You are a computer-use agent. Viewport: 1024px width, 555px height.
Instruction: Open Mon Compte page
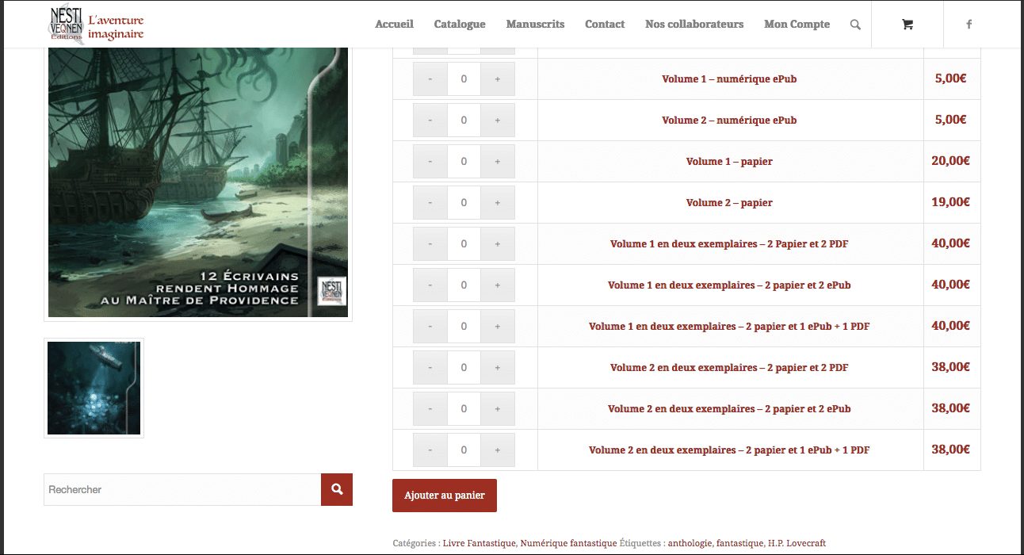coord(797,25)
